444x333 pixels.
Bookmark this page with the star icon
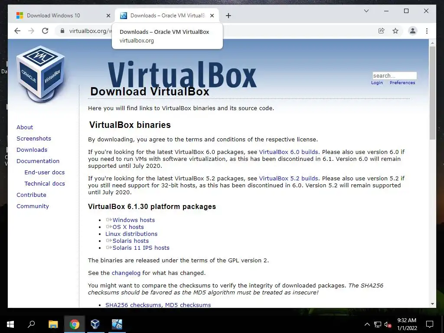395,31
